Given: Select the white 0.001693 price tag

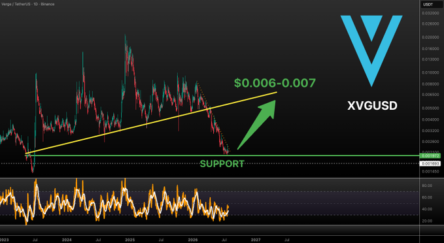Looking at the screenshot, I should point(430,163).
